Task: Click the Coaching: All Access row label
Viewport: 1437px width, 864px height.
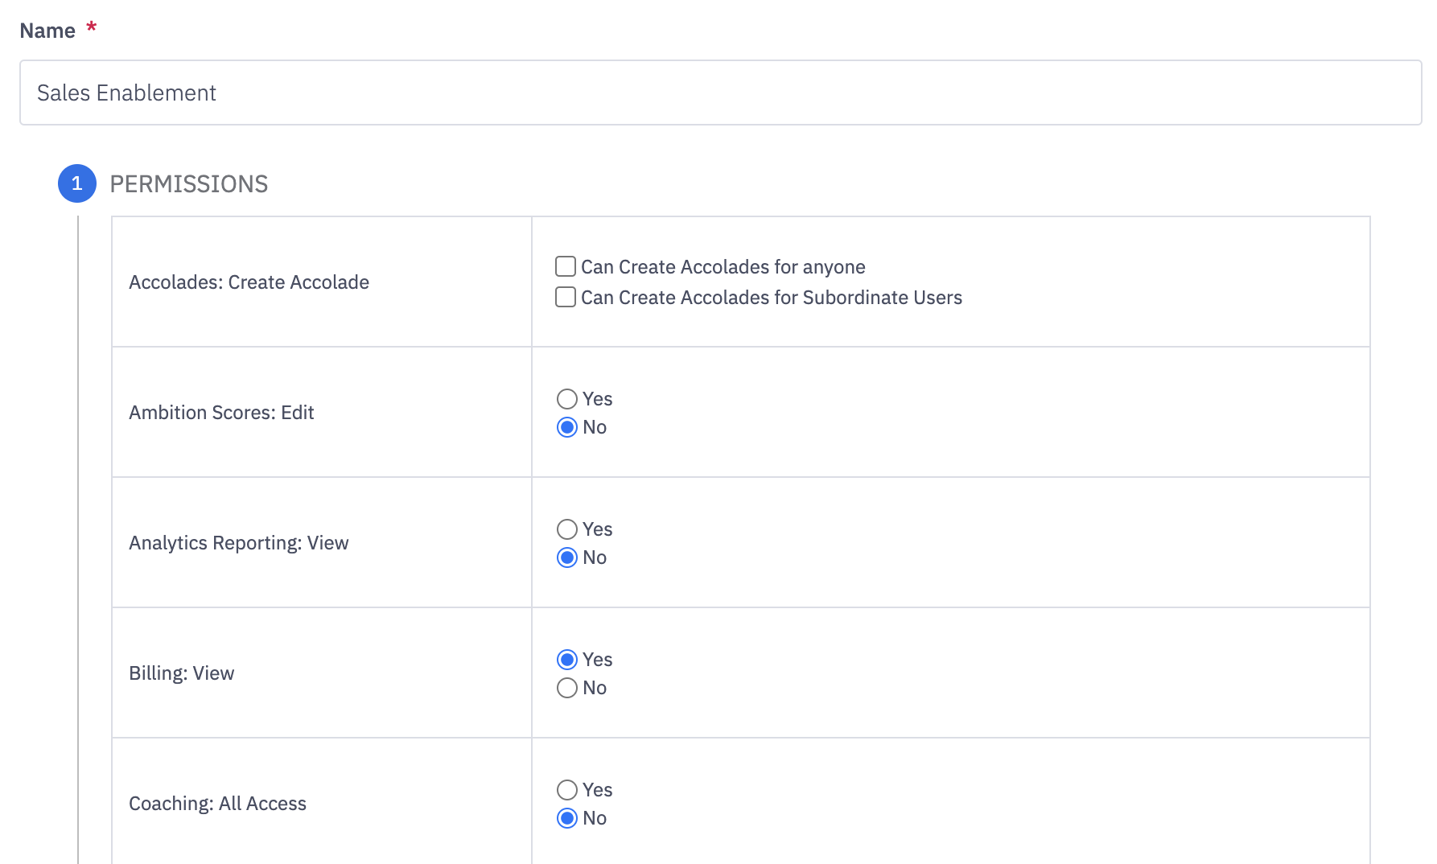Action: [217, 804]
